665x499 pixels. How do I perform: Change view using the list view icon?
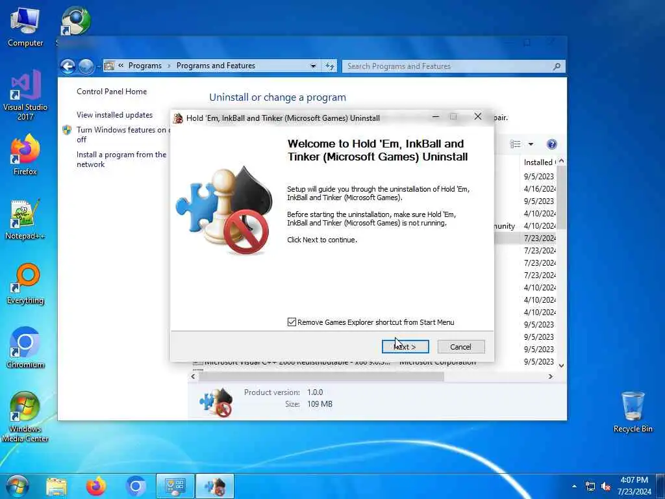515,144
